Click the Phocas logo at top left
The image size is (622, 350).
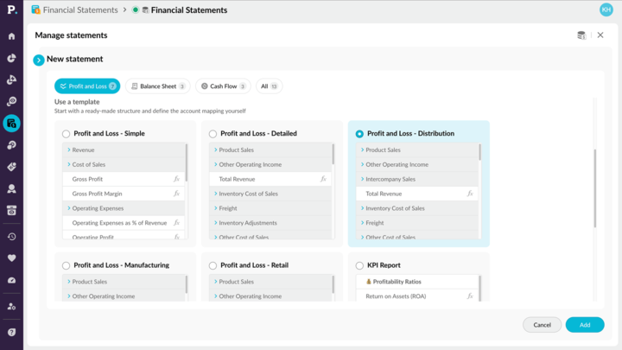(x=12, y=10)
